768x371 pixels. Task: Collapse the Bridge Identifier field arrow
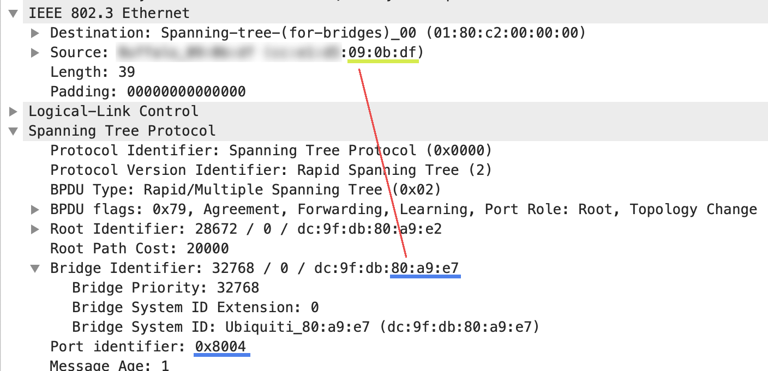(x=35, y=268)
